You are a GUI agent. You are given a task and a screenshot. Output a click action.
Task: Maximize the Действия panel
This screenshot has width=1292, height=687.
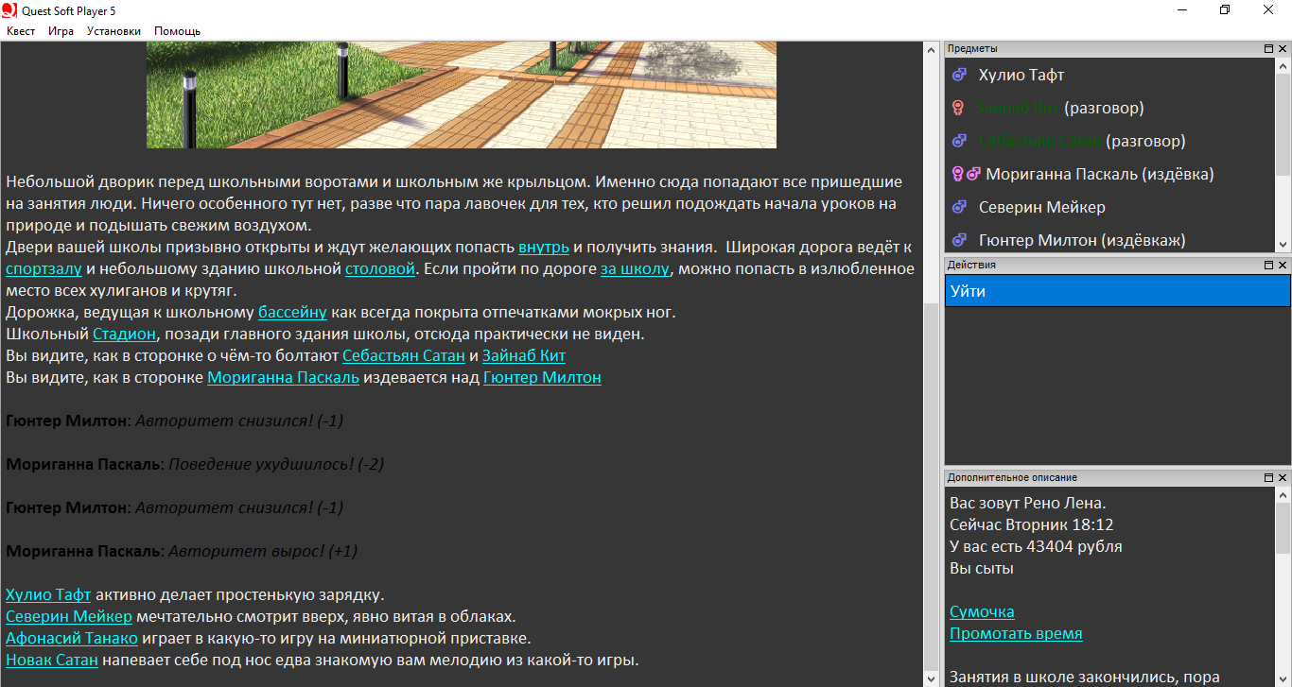(x=1269, y=266)
